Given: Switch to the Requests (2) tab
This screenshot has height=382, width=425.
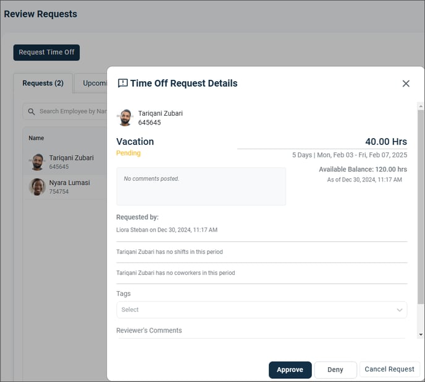Looking at the screenshot, I should (43, 83).
